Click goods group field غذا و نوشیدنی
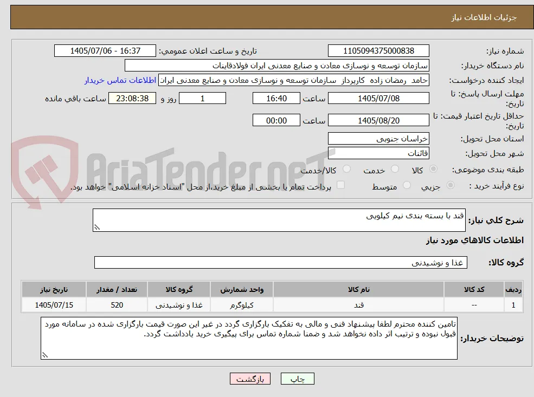534x397 pixels. pos(281,263)
